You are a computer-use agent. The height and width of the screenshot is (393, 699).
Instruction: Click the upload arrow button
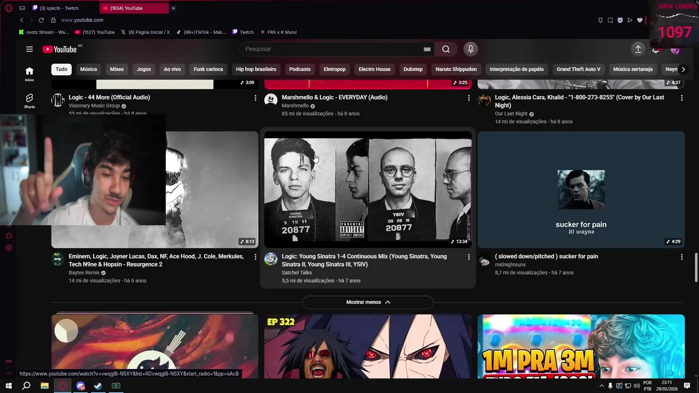click(638, 49)
